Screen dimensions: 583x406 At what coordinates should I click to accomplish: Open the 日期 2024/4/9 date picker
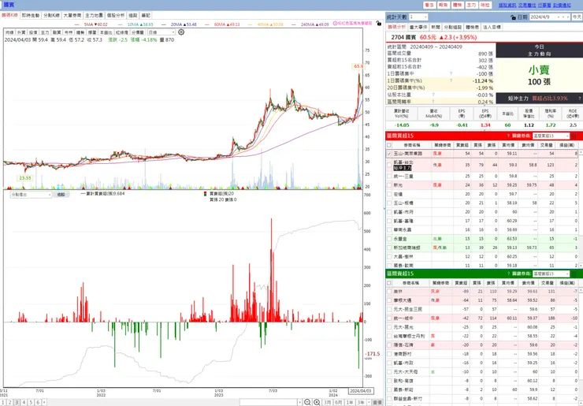550,17
